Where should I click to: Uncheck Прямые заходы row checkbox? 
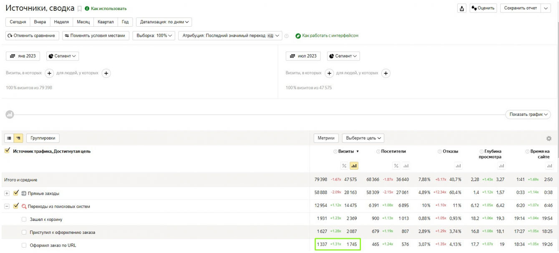click(16, 193)
